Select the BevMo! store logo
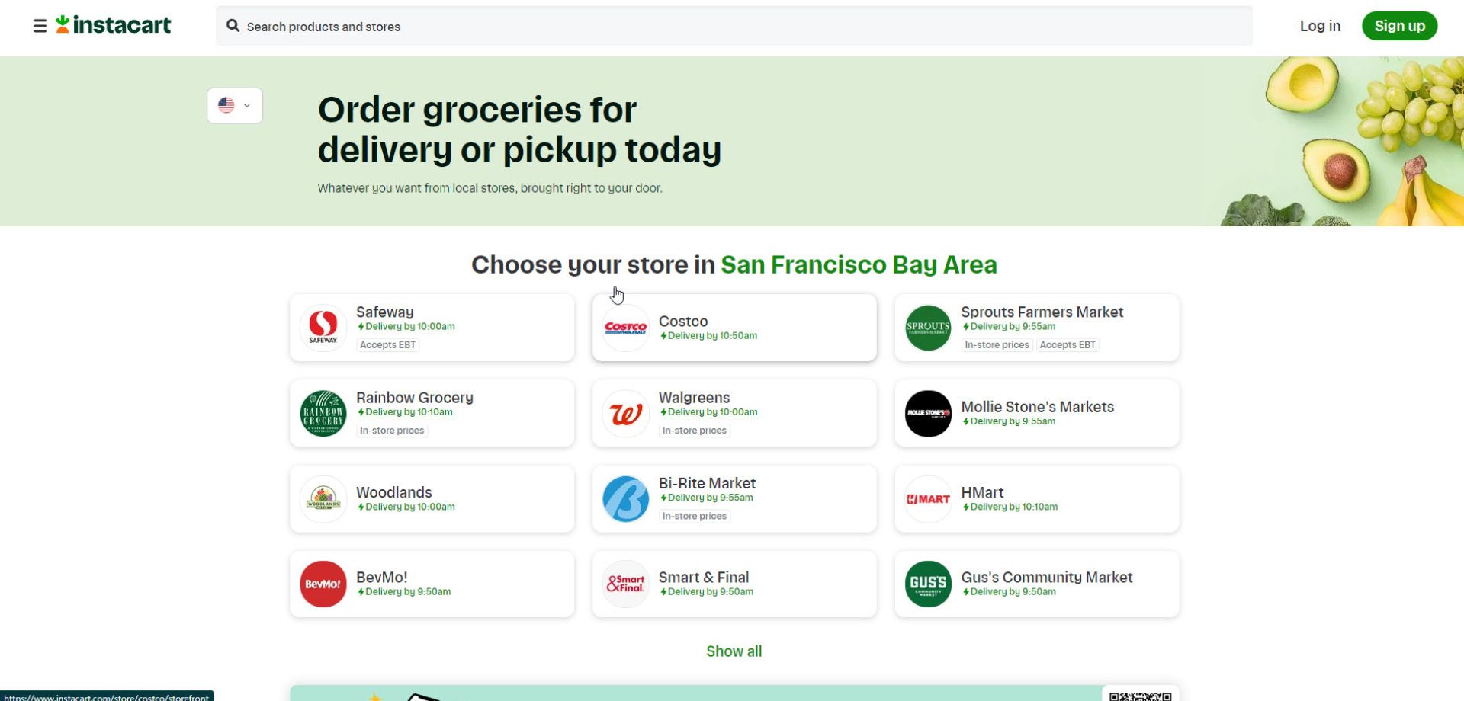The width and height of the screenshot is (1464, 701). (x=323, y=584)
